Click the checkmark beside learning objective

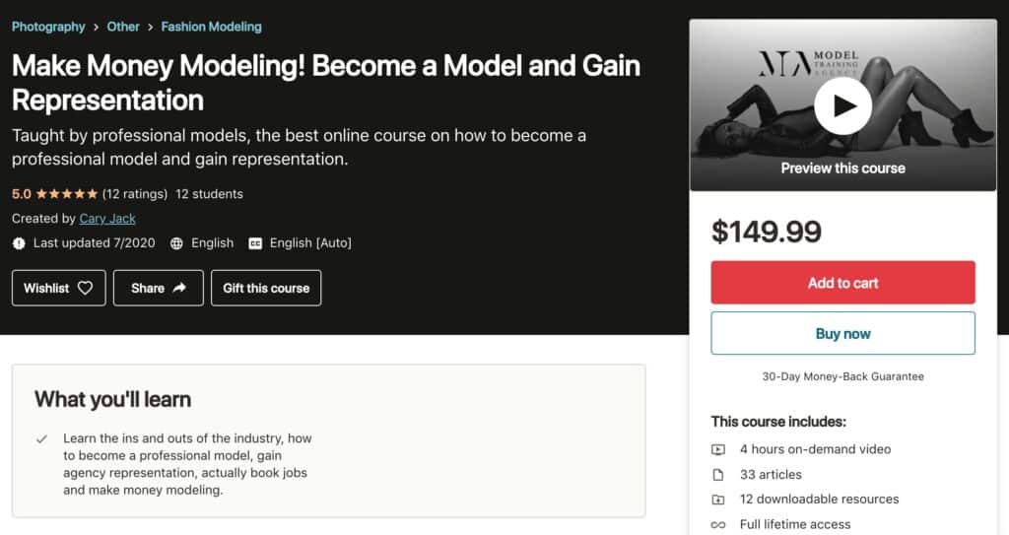pos(41,439)
